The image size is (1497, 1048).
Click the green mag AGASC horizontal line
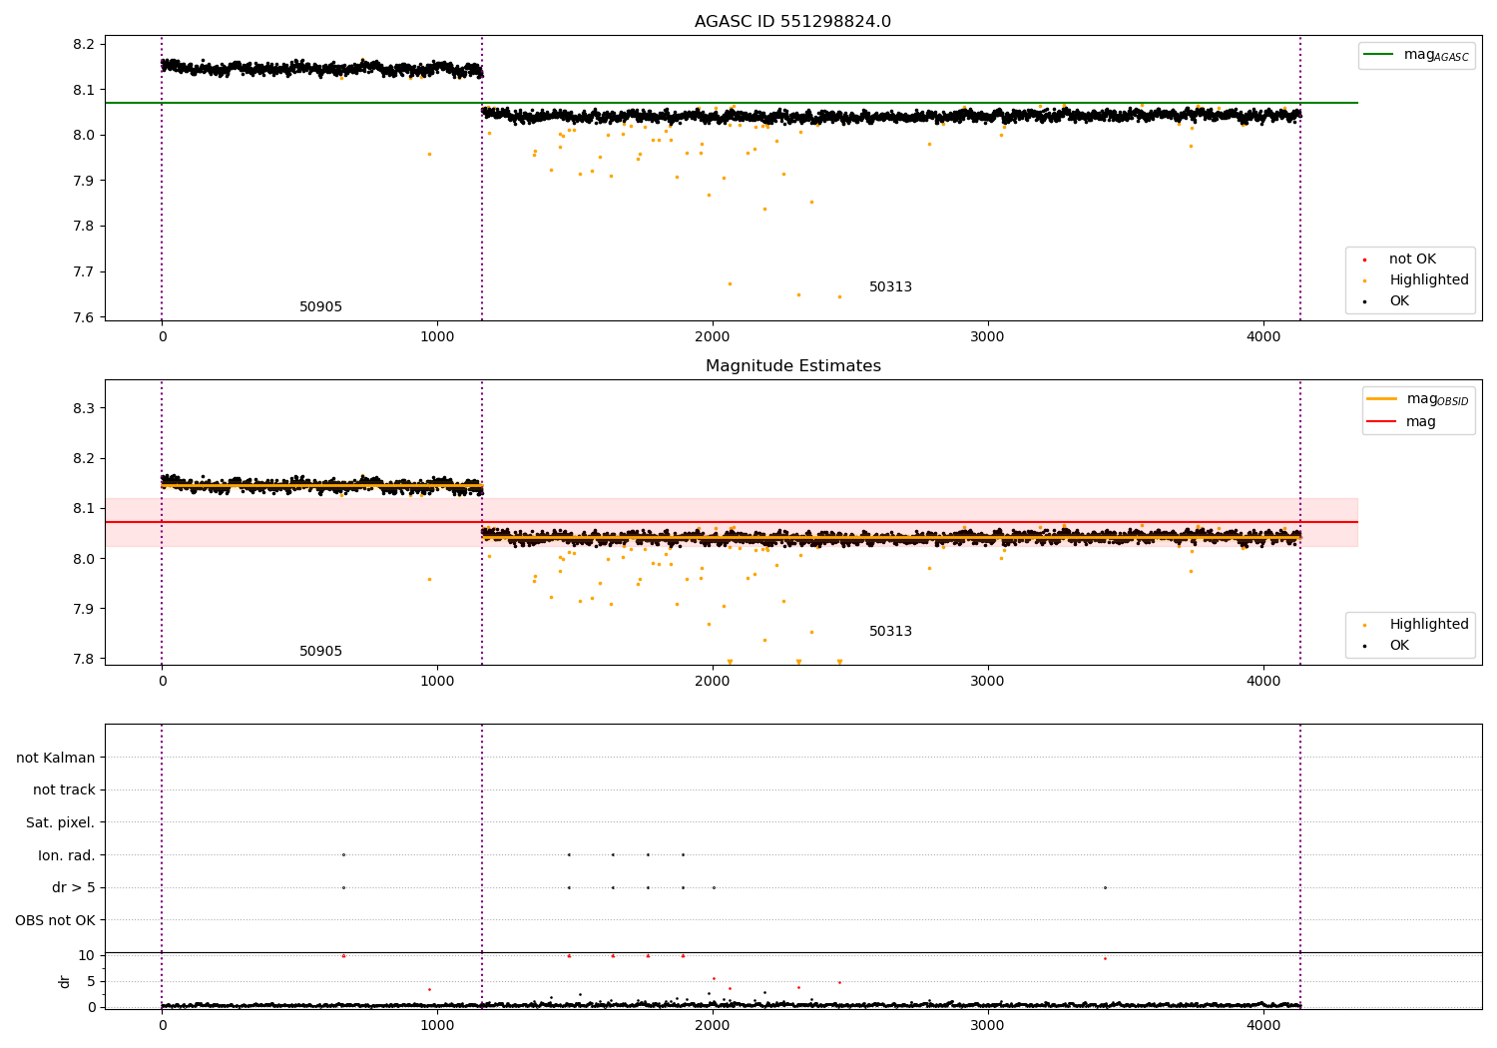[x=731, y=103]
